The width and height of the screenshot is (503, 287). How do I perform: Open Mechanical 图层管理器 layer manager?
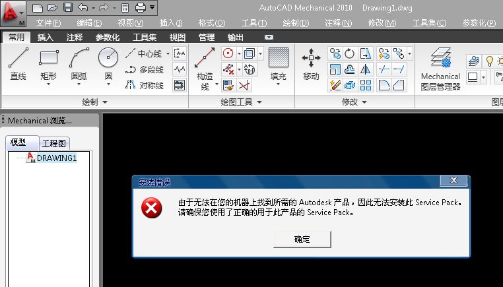tap(440, 69)
